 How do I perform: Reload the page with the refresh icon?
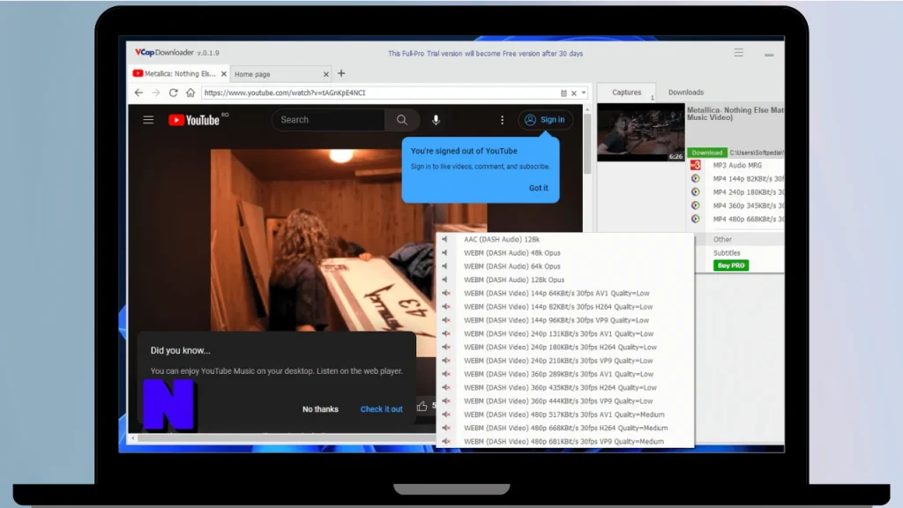pyautogui.click(x=174, y=92)
